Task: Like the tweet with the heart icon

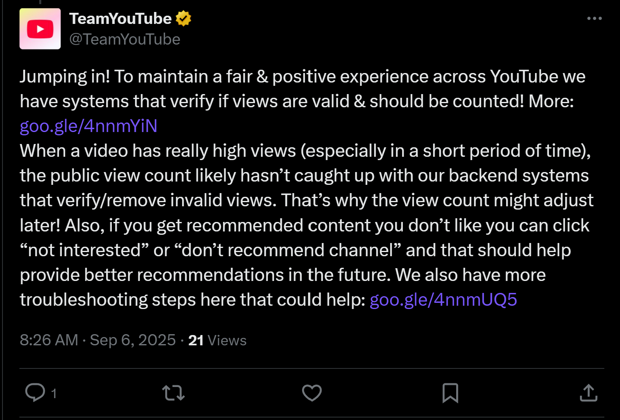Action: [312, 393]
